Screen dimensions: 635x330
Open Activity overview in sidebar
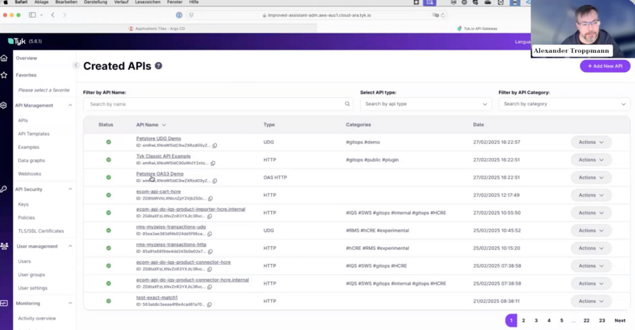(37, 318)
